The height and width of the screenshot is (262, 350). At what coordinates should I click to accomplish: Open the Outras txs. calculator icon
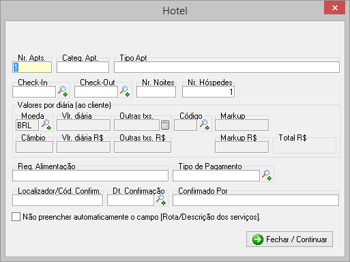[165, 125]
